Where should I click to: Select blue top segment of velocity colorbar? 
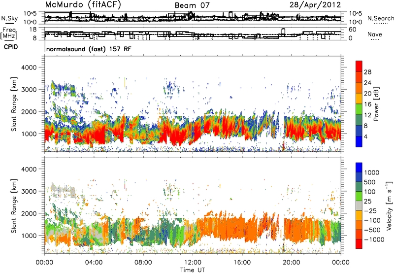[359, 168]
